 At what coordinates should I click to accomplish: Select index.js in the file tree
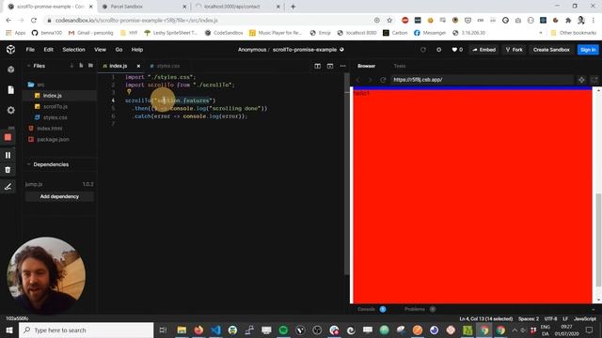tap(53, 96)
